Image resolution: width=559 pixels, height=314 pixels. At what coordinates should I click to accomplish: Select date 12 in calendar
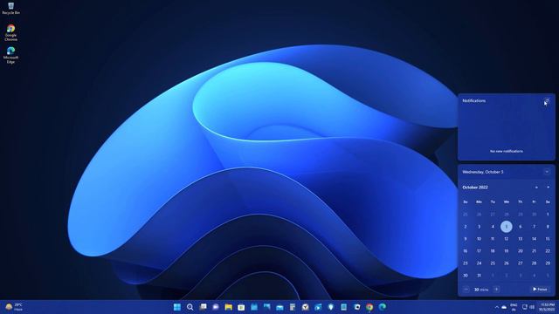[507, 239]
